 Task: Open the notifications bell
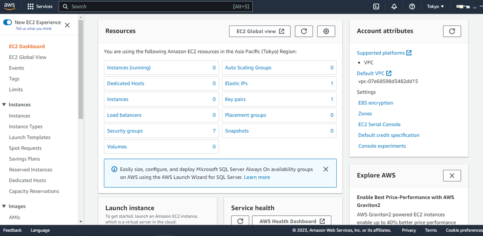(x=394, y=6)
